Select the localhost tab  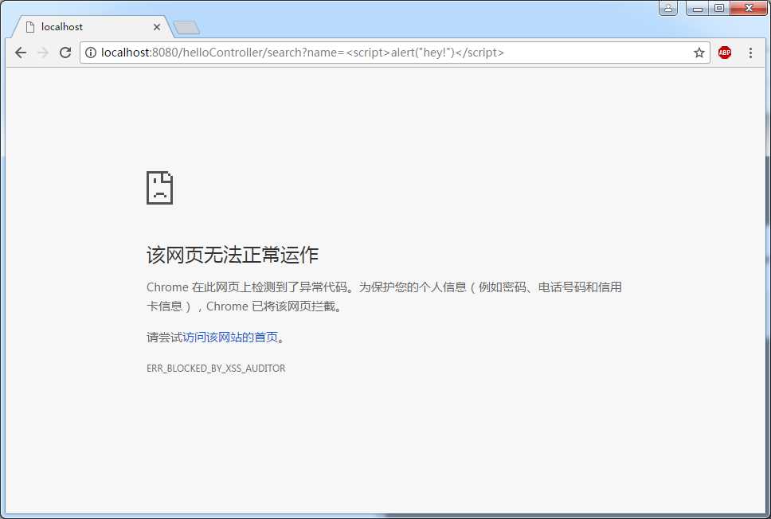pyautogui.click(x=92, y=26)
